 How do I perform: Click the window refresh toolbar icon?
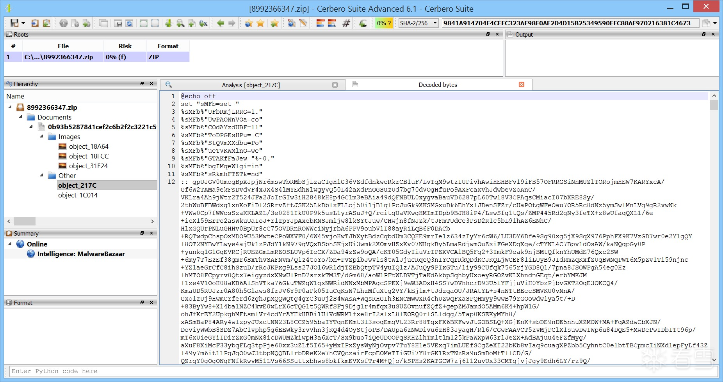click(129, 23)
